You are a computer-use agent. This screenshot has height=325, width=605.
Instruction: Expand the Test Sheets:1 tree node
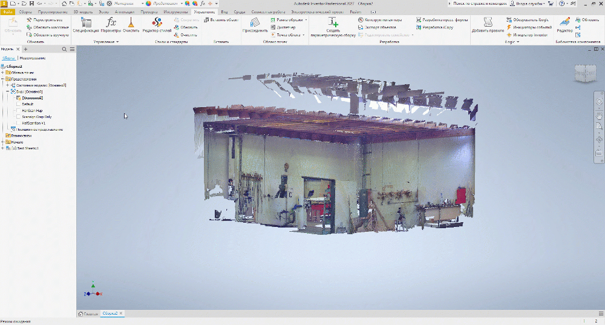[x=2, y=148]
